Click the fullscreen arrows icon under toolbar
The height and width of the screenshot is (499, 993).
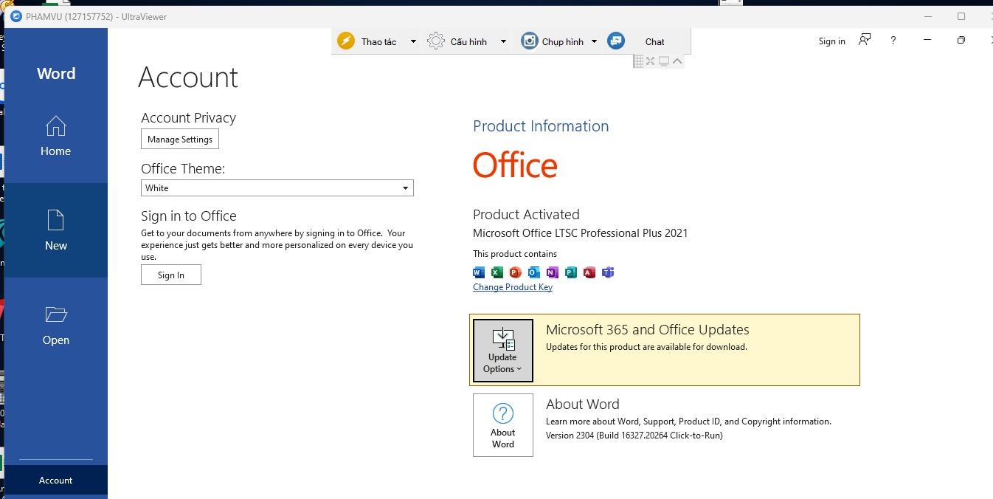(651, 61)
